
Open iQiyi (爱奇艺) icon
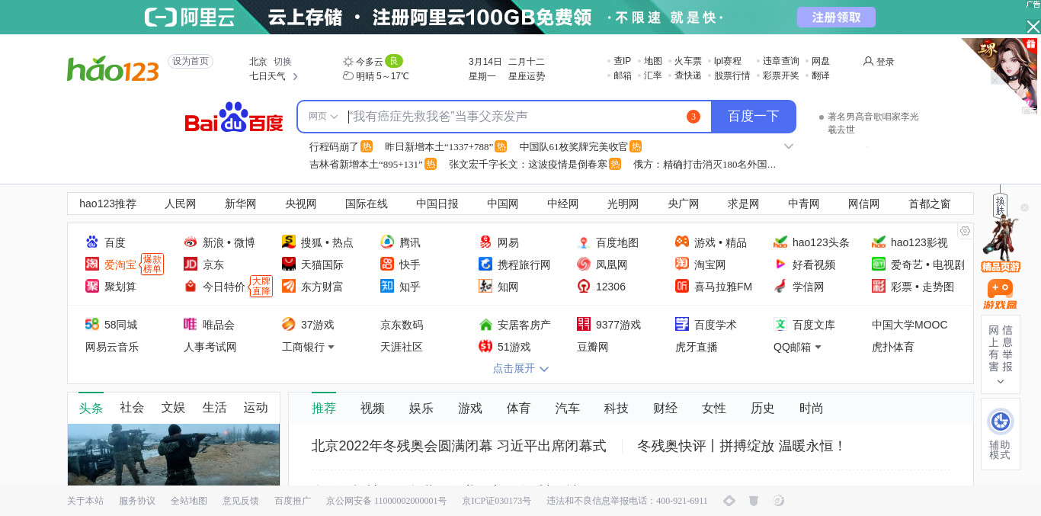(x=879, y=264)
